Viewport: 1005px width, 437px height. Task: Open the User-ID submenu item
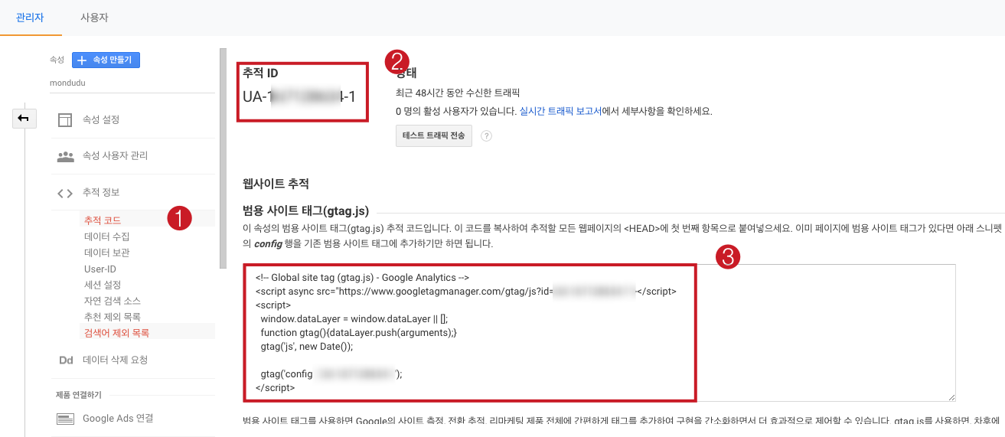[x=100, y=269]
